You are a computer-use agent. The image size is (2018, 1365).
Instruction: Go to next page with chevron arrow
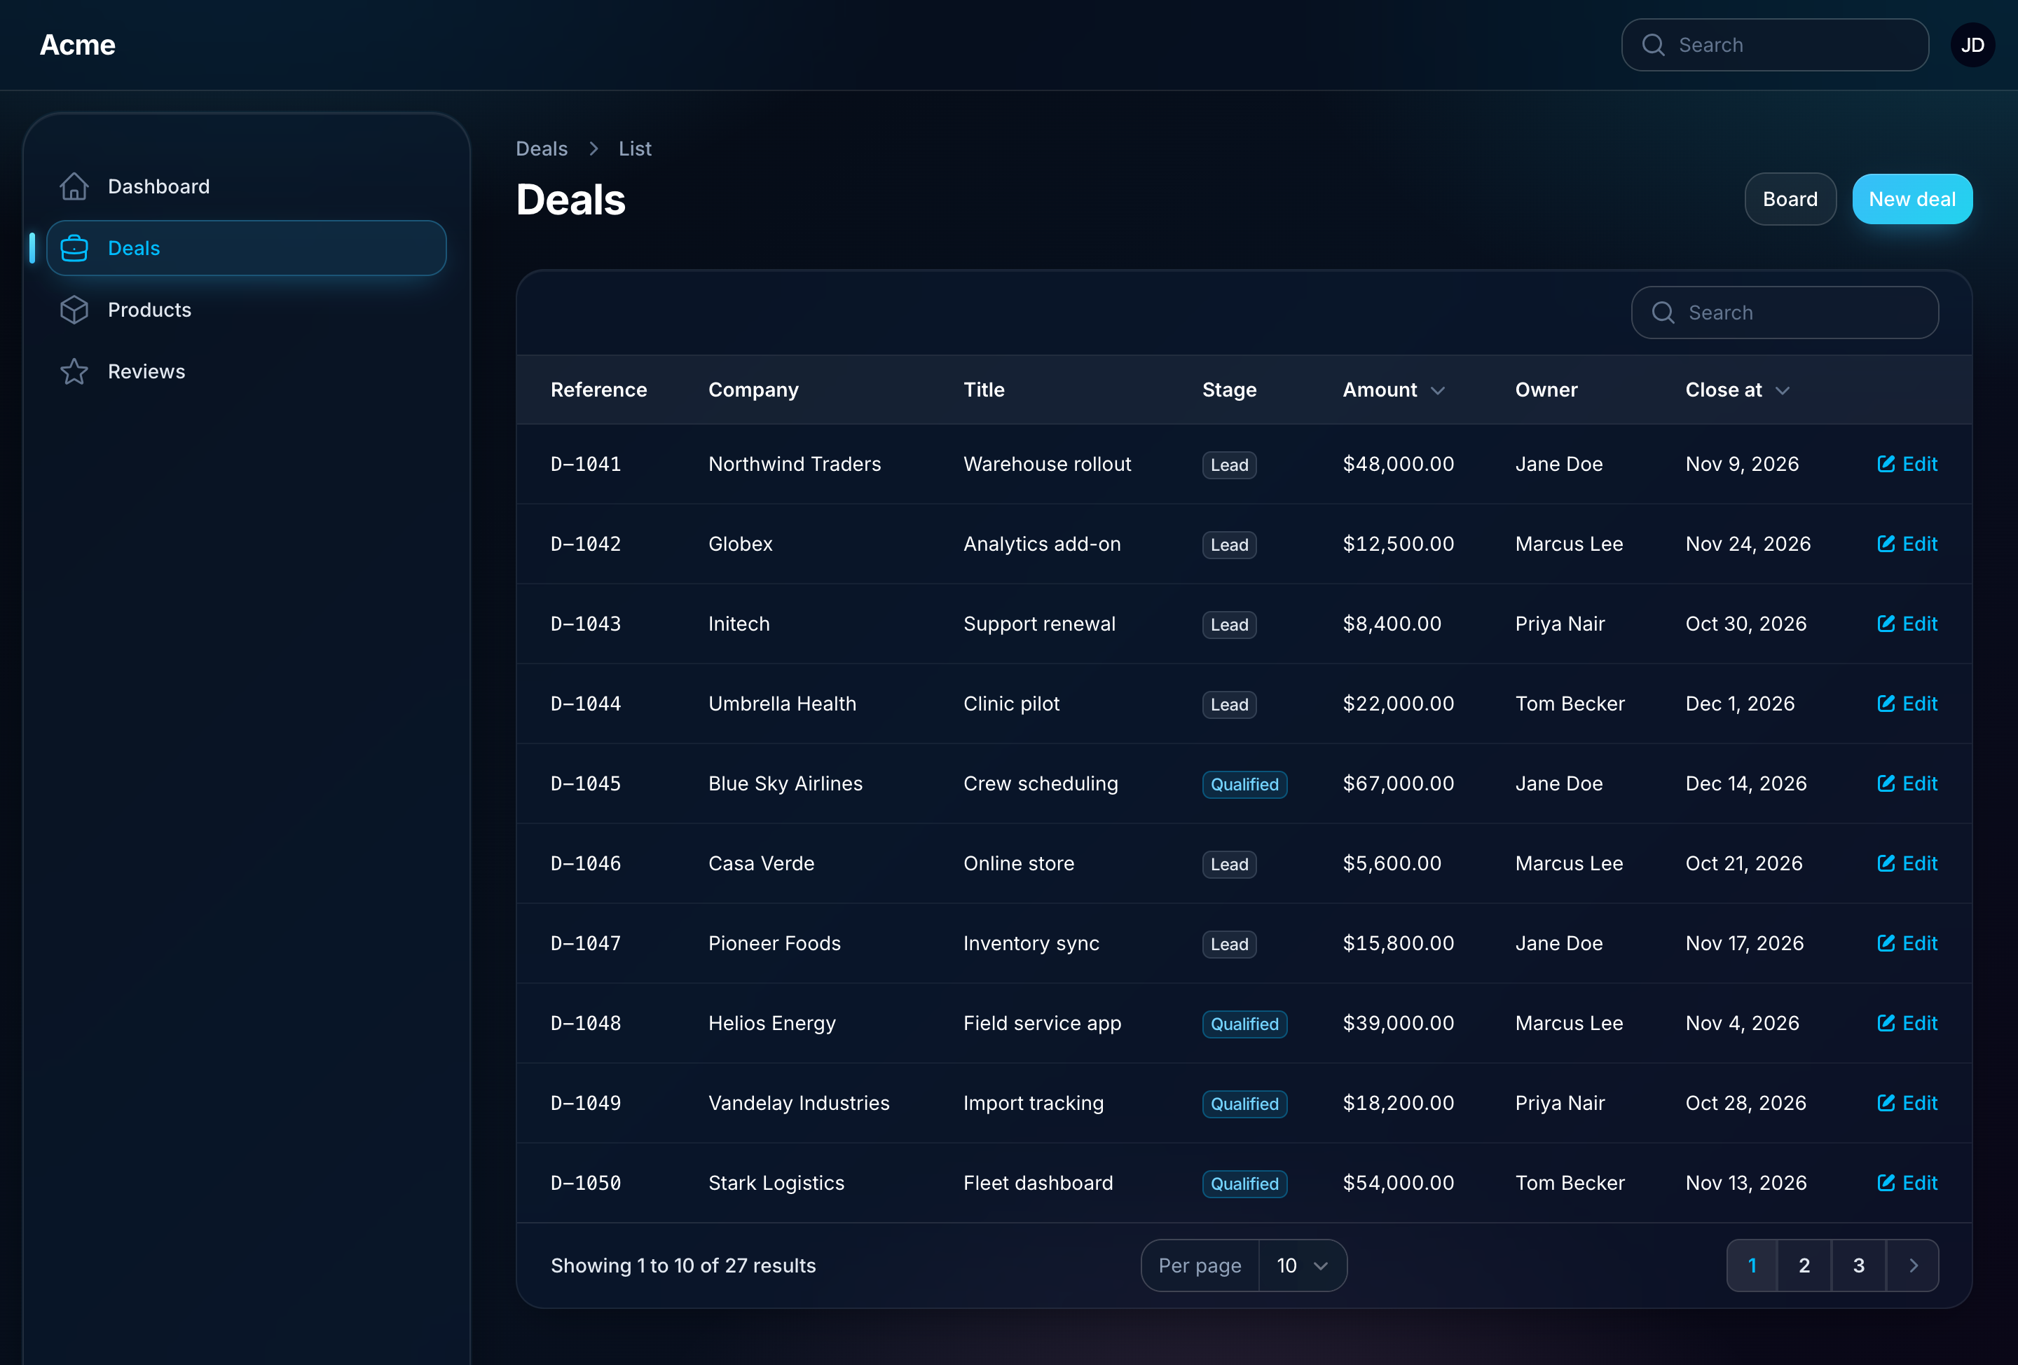[1913, 1266]
